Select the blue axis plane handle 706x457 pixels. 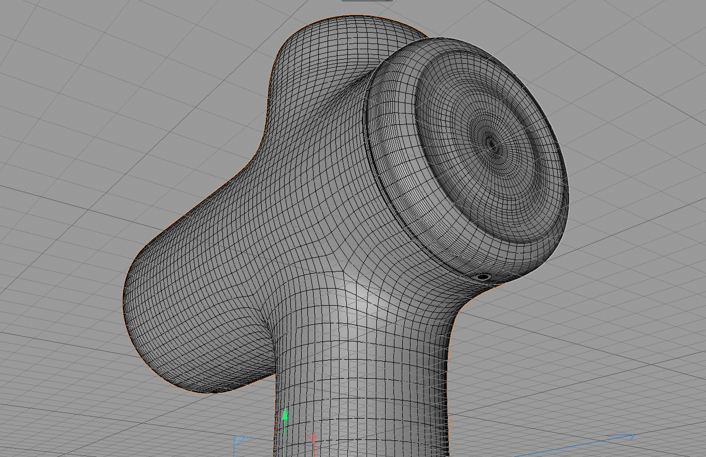tap(239, 441)
